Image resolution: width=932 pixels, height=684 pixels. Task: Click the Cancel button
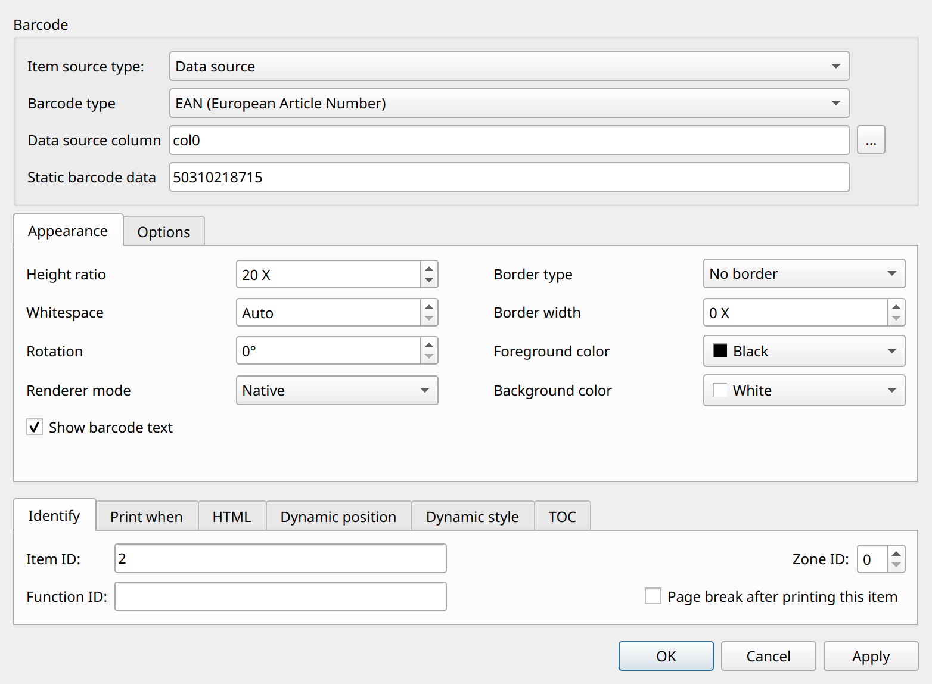769,656
